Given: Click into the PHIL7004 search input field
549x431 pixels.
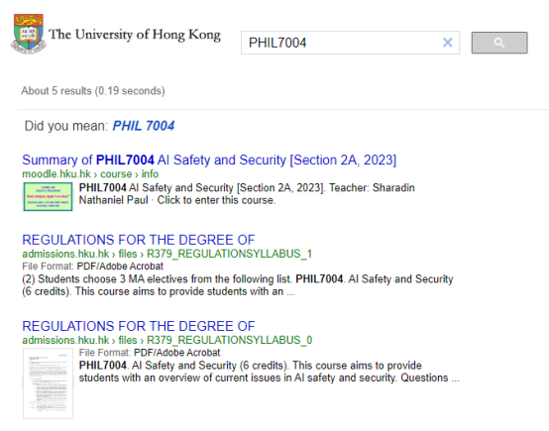Looking at the screenshot, I should pos(341,43).
